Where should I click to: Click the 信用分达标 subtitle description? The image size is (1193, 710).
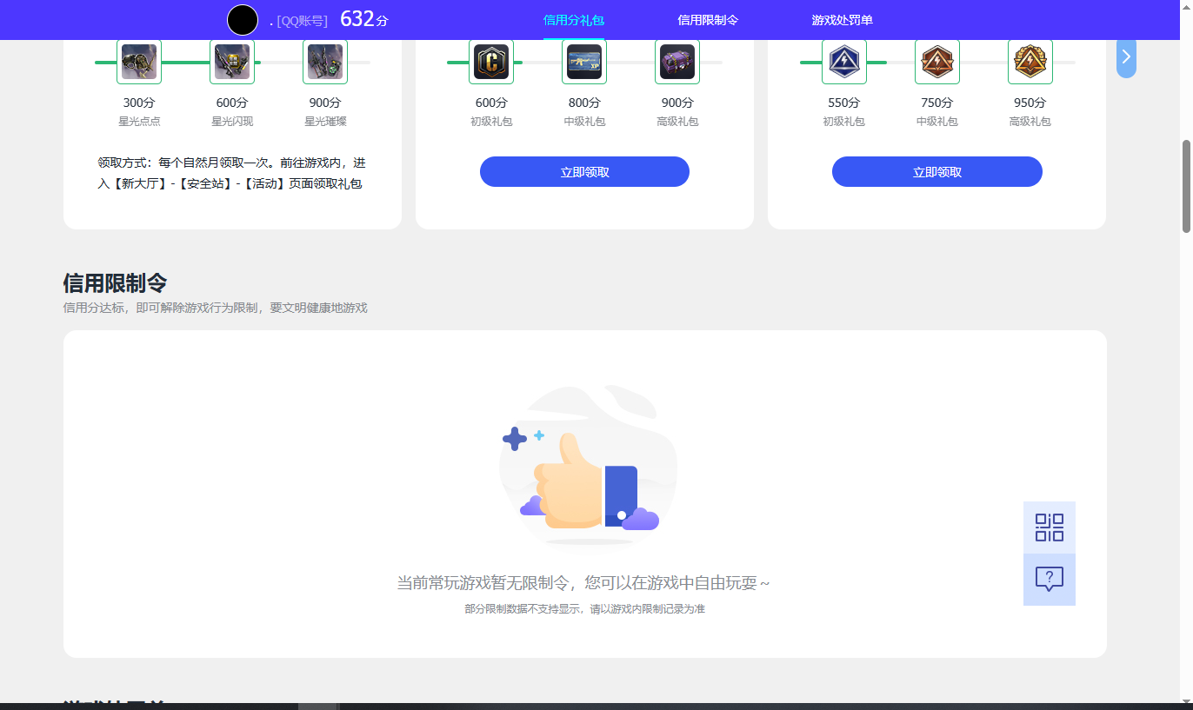point(216,309)
